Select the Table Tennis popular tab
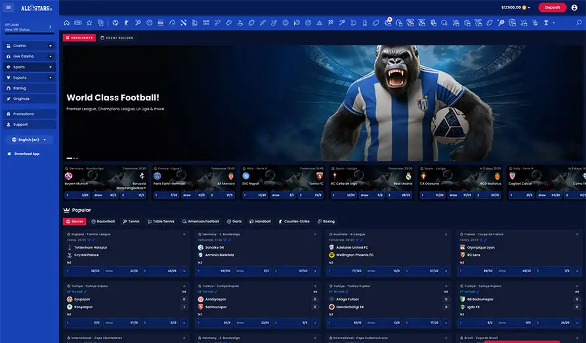 pyautogui.click(x=161, y=222)
